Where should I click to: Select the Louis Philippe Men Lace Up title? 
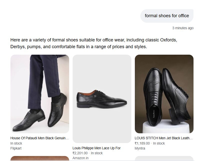pos(97,148)
